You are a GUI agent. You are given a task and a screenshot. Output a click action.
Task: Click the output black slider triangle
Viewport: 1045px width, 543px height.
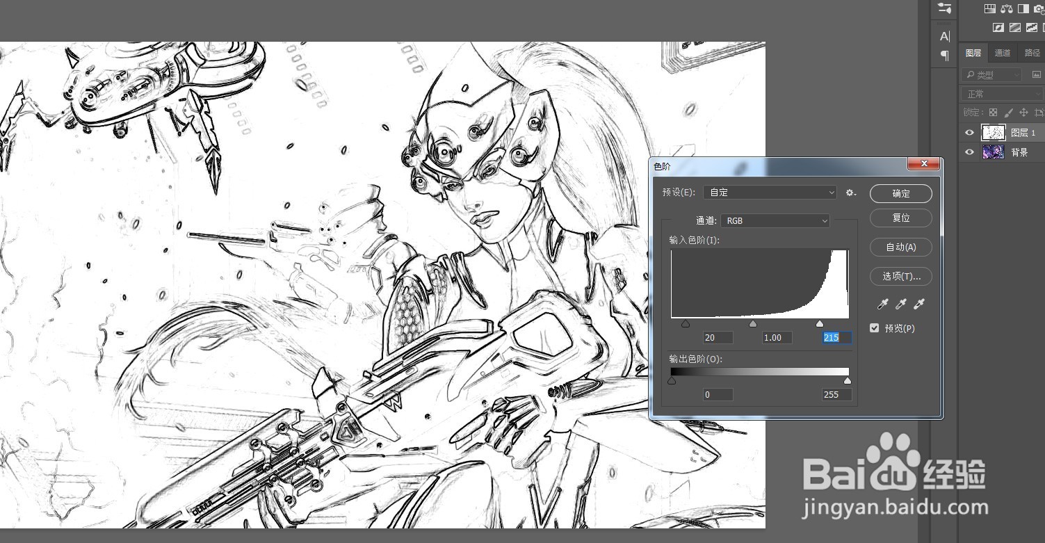[672, 380]
